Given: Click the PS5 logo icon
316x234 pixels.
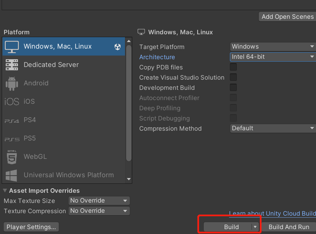Looking at the screenshot, I should [x=12, y=139].
